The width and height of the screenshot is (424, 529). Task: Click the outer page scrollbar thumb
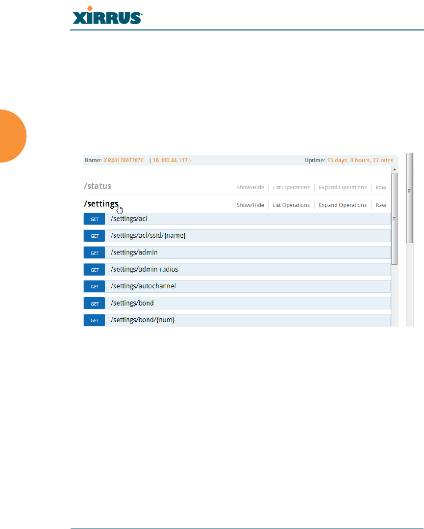click(409, 198)
